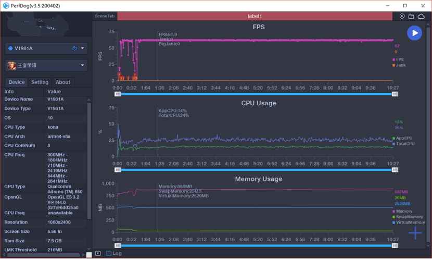Toggle the SwapMemory legend series

point(408,217)
